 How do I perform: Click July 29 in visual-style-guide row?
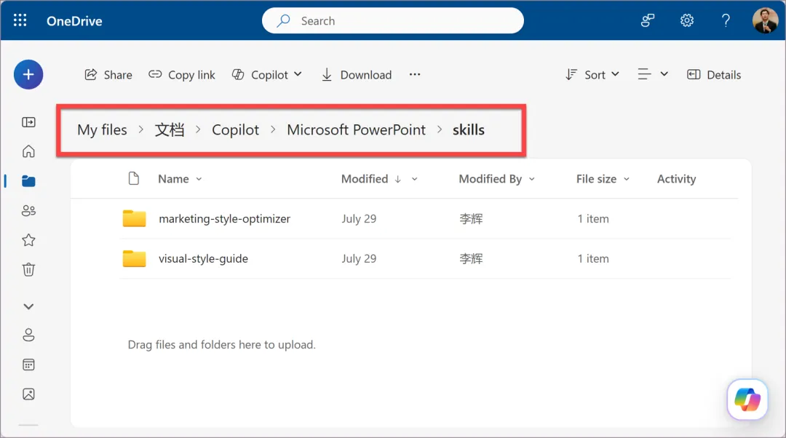359,258
